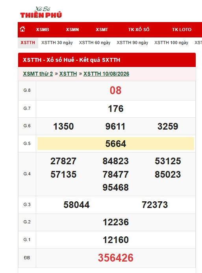The height and width of the screenshot is (273, 202).
Task: Click the G.8 row label
Action: click(27, 90)
